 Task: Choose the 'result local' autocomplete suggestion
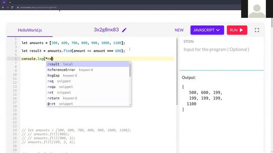88,64
